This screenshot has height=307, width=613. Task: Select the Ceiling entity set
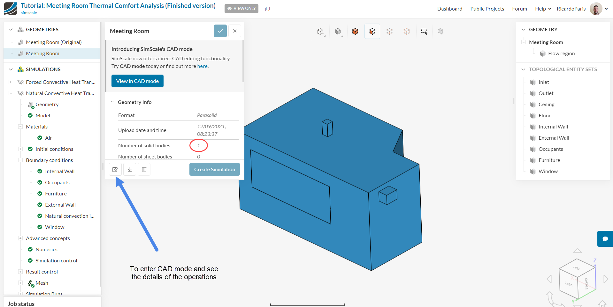click(x=546, y=104)
